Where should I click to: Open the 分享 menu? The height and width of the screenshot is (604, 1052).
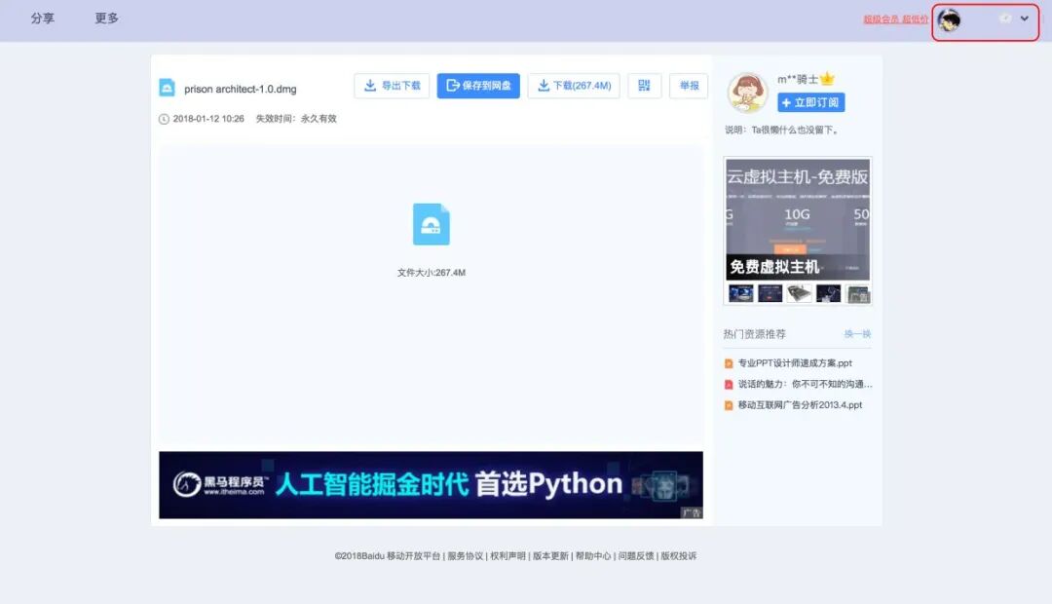point(43,18)
